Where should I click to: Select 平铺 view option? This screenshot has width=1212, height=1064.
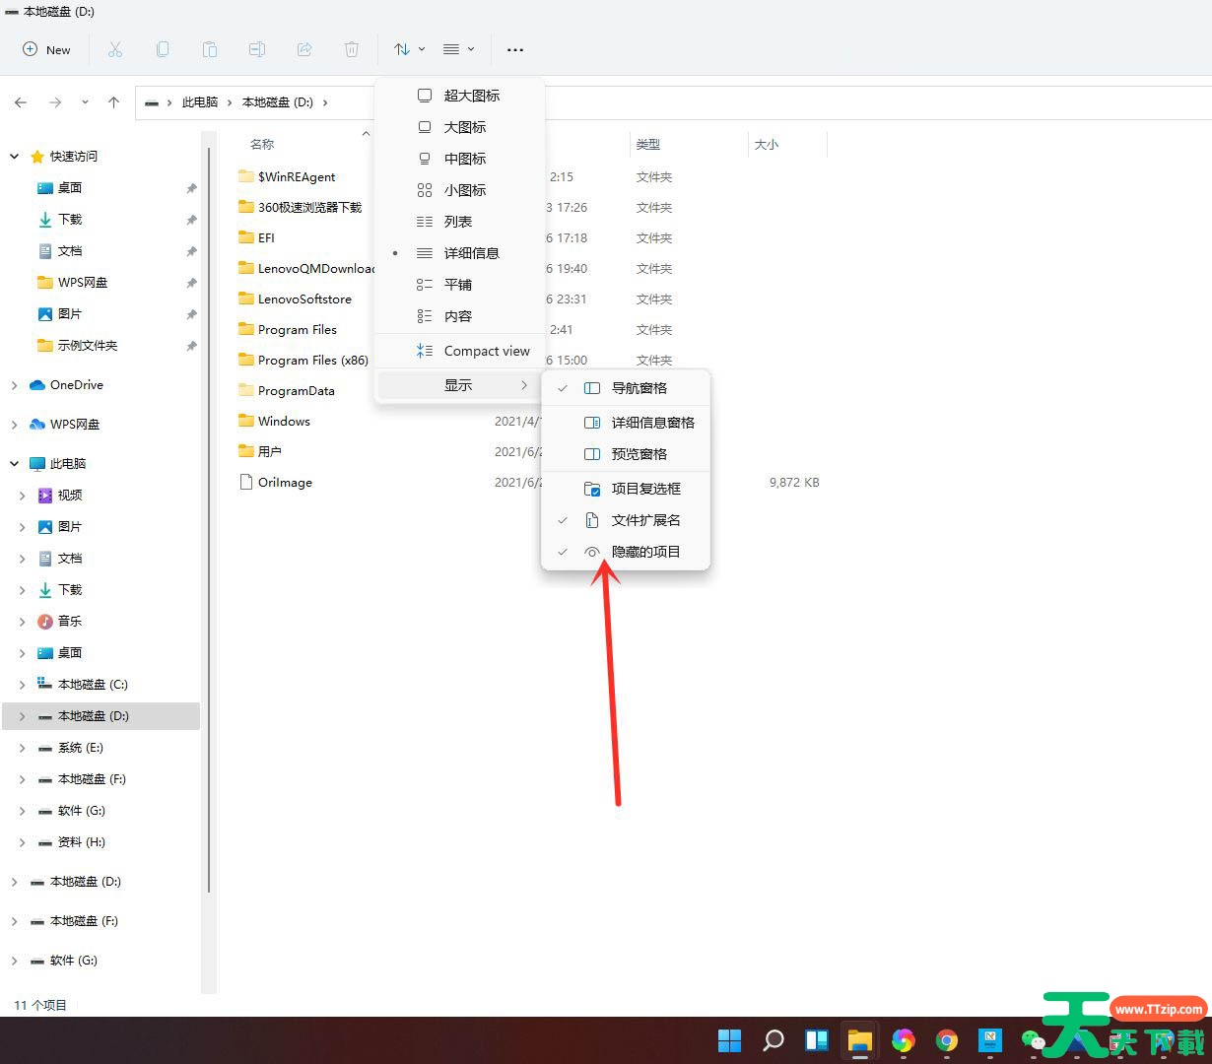(459, 285)
